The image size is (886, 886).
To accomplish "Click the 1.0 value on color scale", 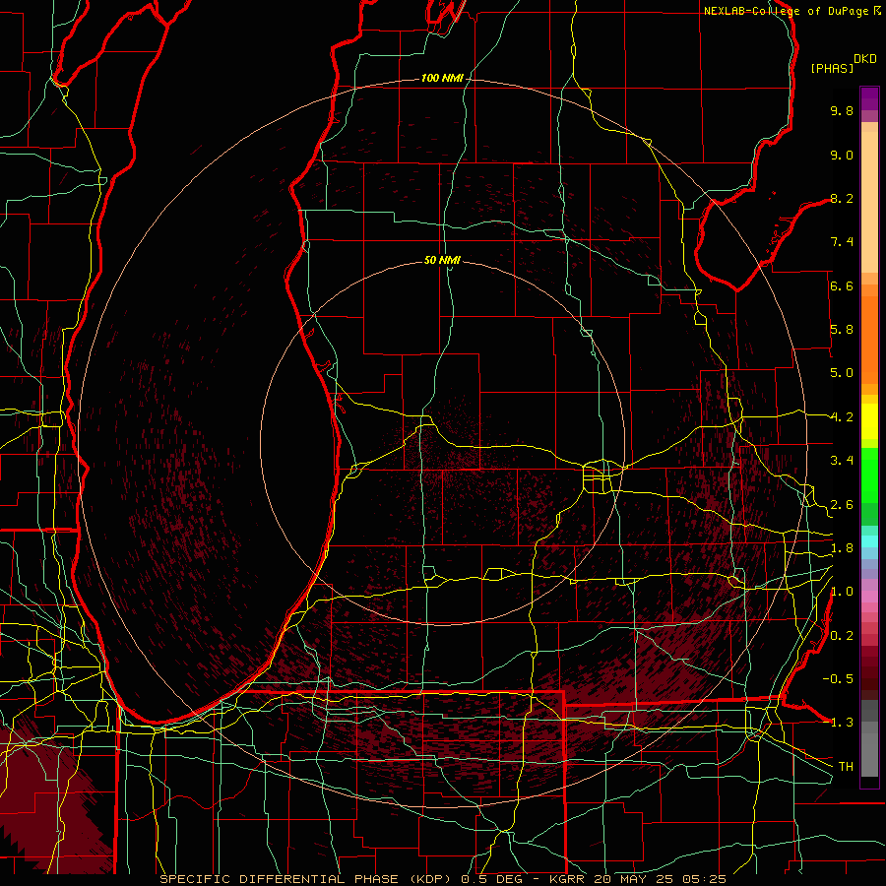I will pyautogui.click(x=842, y=592).
